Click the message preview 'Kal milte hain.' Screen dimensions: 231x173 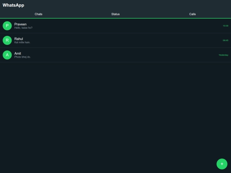click(x=22, y=42)
